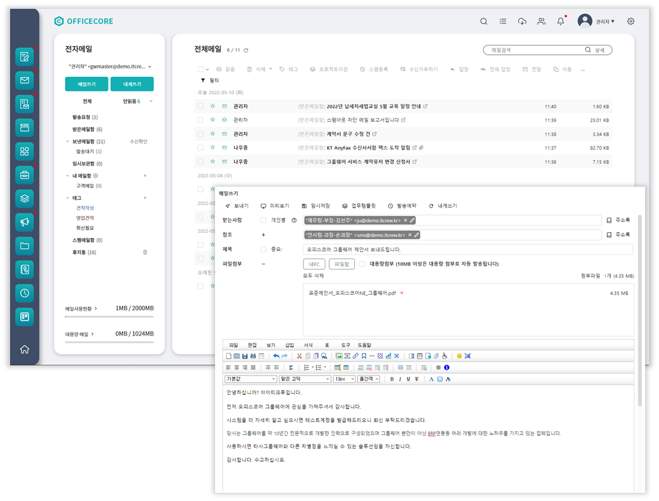The height and width of the screenshot is (501, 659).
Task: Click the 내게쓰기 button in the left mail panel
Action: point(132,84)
